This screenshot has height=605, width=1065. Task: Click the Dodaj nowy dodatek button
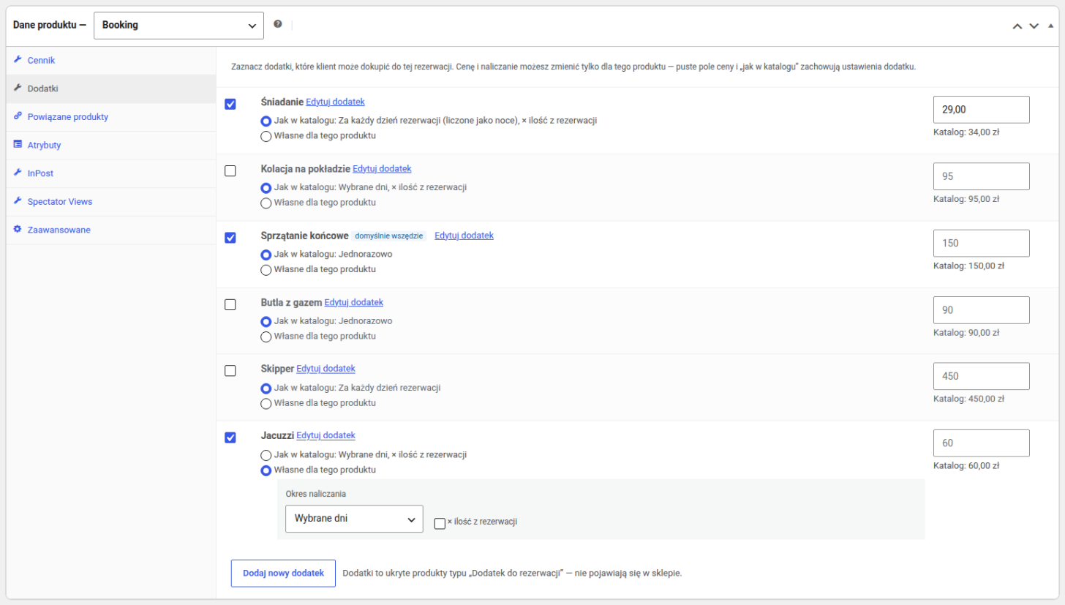[x=283, y=574]
